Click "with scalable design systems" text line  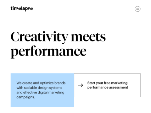39,88
